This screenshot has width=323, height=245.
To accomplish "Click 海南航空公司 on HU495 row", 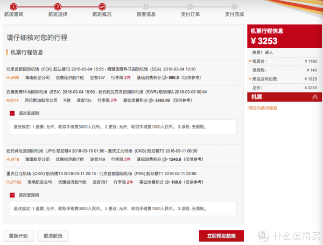I will pos(38,77).
